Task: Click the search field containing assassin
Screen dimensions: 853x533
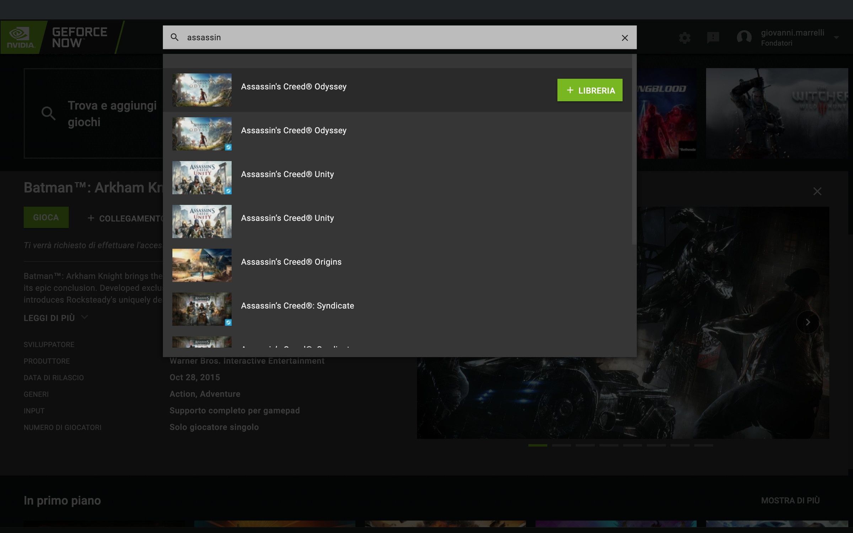Action: click(x=399, y=37)
